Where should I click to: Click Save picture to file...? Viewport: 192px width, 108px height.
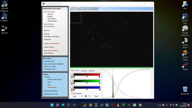[x=50, y=69]
